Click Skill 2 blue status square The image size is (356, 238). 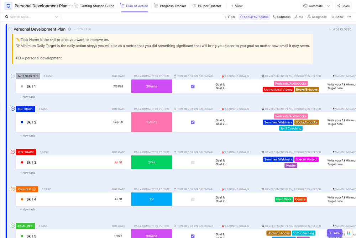click(x=22, y=122)
